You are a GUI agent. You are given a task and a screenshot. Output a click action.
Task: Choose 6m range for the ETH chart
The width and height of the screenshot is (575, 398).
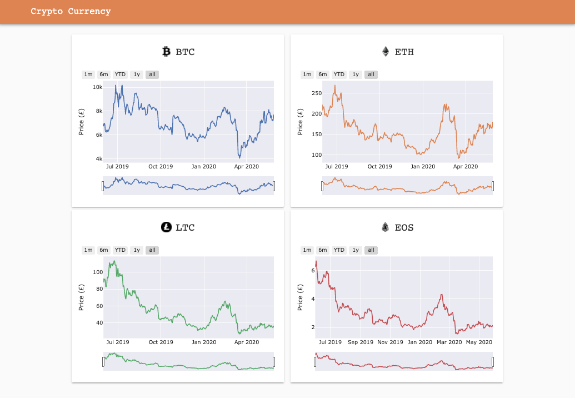click(x=323, y=74)
